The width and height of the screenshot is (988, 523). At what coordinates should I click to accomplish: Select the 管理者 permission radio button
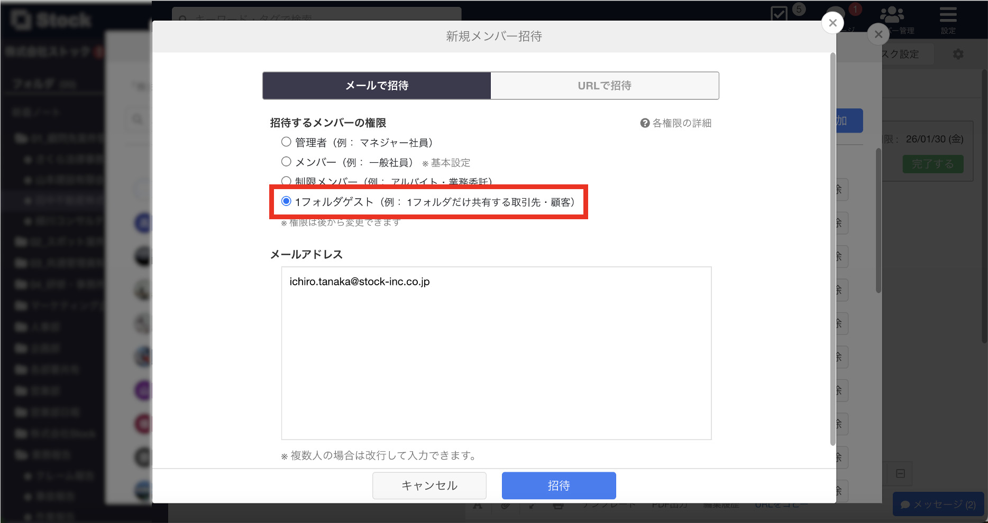pyautogui.click(x=286, y=142)
